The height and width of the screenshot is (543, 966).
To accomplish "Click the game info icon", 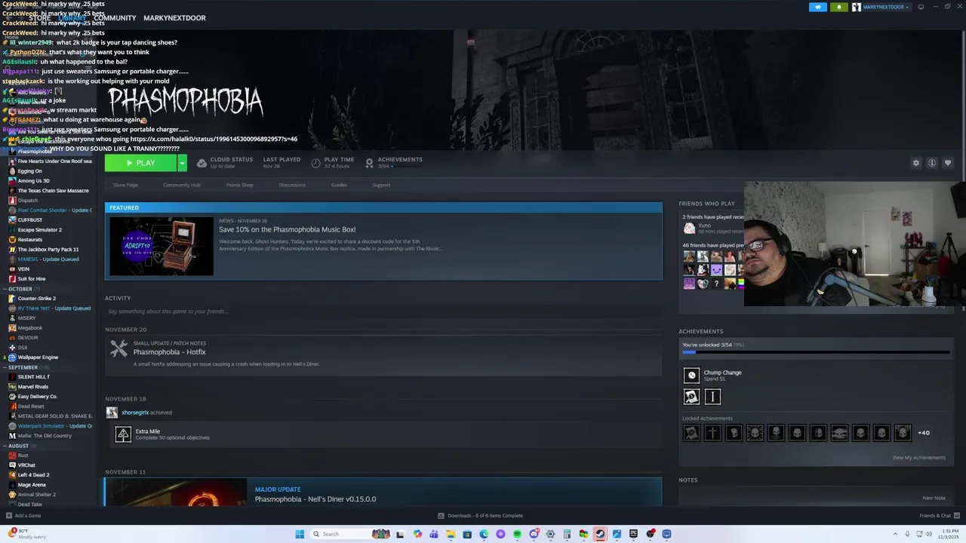I will 932,163.
